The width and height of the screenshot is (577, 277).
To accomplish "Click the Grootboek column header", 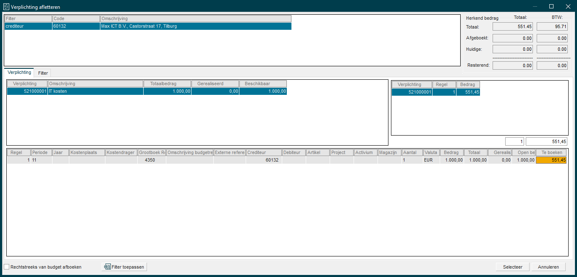I will click(x=152, y=152).
